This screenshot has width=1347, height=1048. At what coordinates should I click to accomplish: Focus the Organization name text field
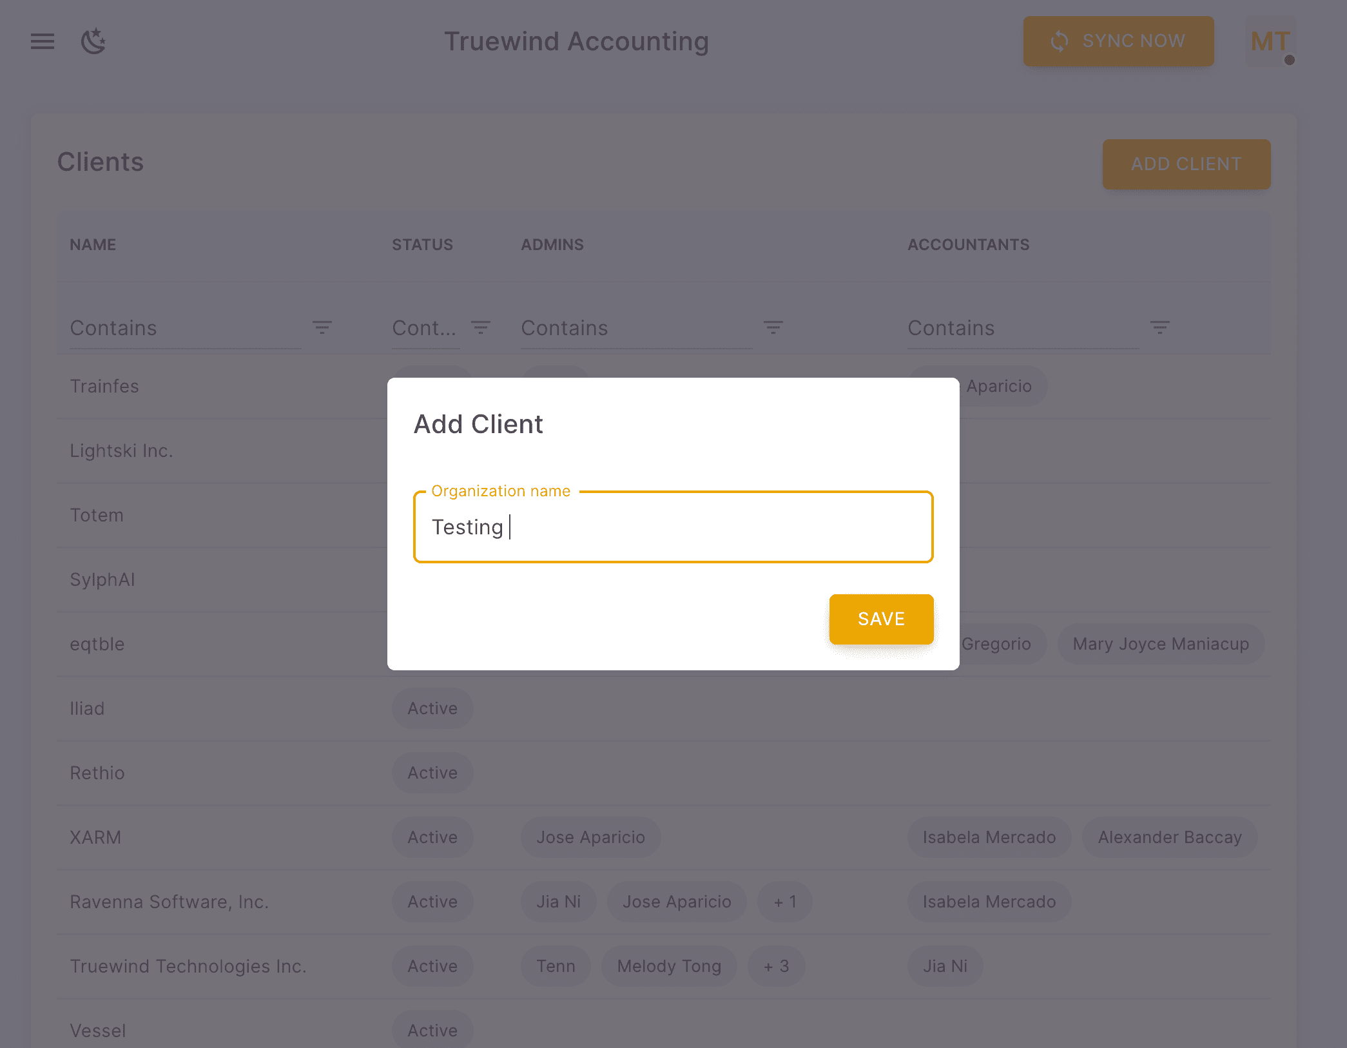(x=673, y=527)
